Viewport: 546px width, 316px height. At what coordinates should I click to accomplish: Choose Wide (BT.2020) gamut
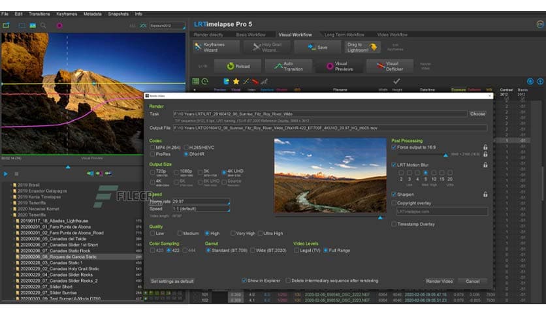click(x=253, y=250)
